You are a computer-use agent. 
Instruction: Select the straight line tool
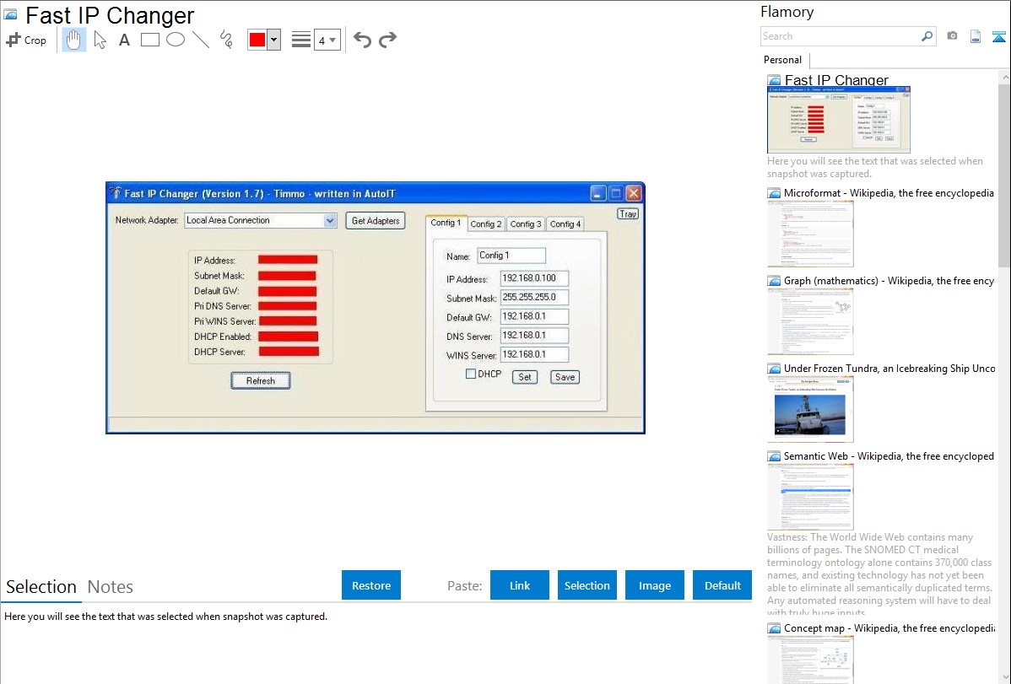click(201, 40)
